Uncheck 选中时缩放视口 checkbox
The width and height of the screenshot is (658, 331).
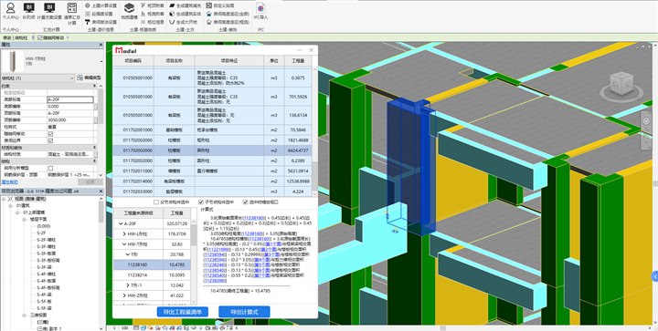click(246, 202)
